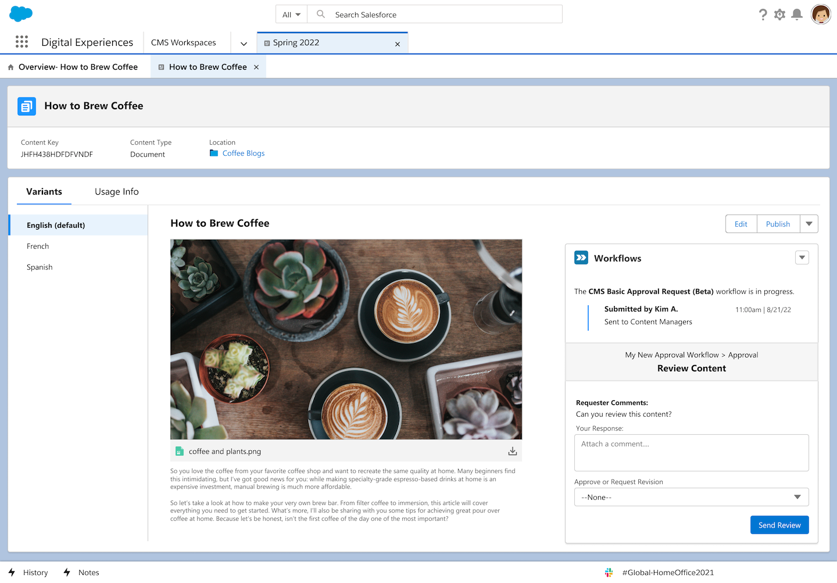Screen dimensions: 837x583
Task: Click the Send Review button
Action: pos(779,525)
